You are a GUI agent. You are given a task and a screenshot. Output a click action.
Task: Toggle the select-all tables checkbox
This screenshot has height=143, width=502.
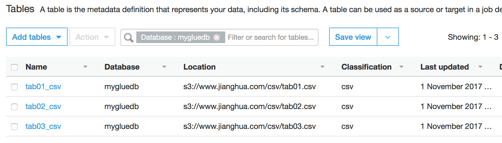[14, 67]
